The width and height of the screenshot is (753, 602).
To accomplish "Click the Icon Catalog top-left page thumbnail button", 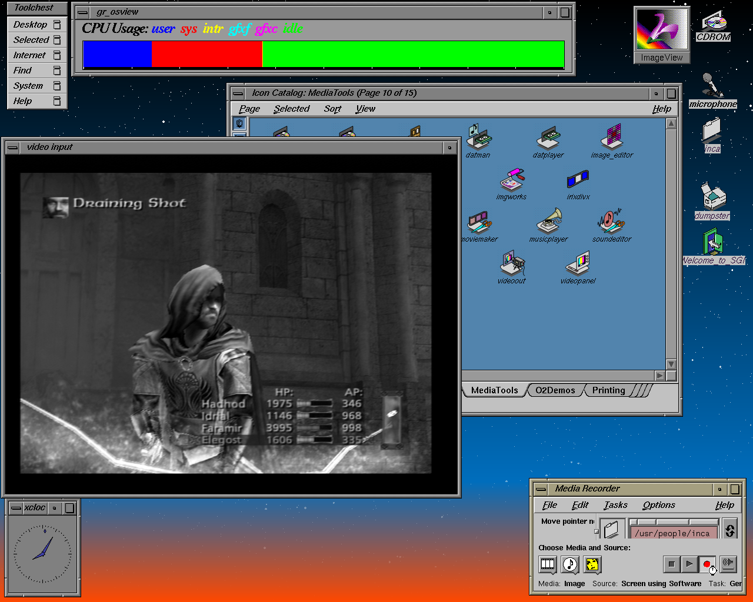I will 239,123.
